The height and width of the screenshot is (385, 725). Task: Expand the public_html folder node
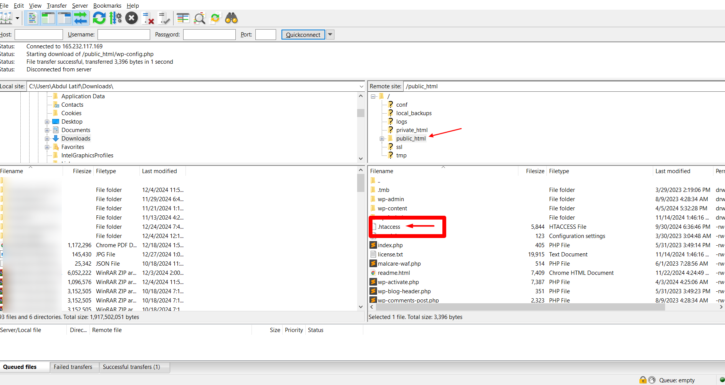[x=382, y=138]
